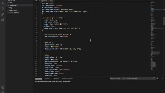Click the 'display: flex;' line

51,63
